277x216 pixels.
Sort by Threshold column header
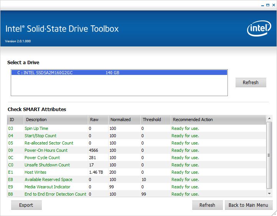[x=156, y=120]
